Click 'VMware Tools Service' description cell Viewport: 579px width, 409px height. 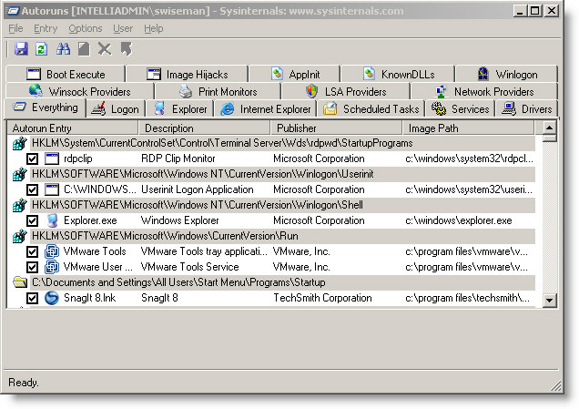tap(189, 267)
